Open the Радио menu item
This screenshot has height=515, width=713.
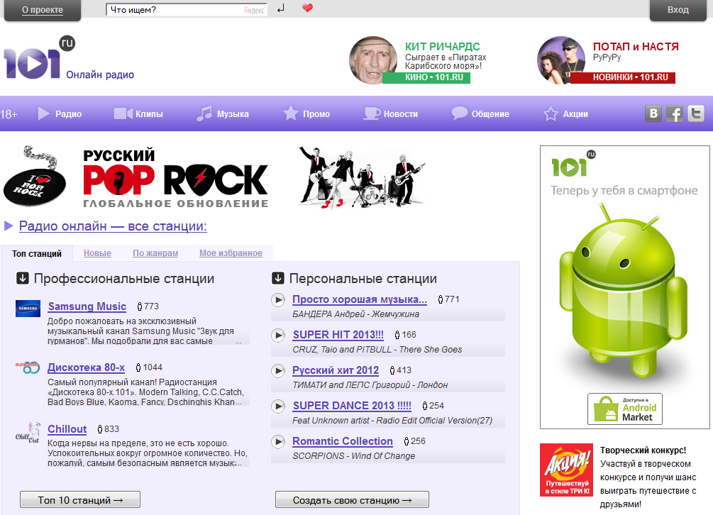tap(60, 113)
